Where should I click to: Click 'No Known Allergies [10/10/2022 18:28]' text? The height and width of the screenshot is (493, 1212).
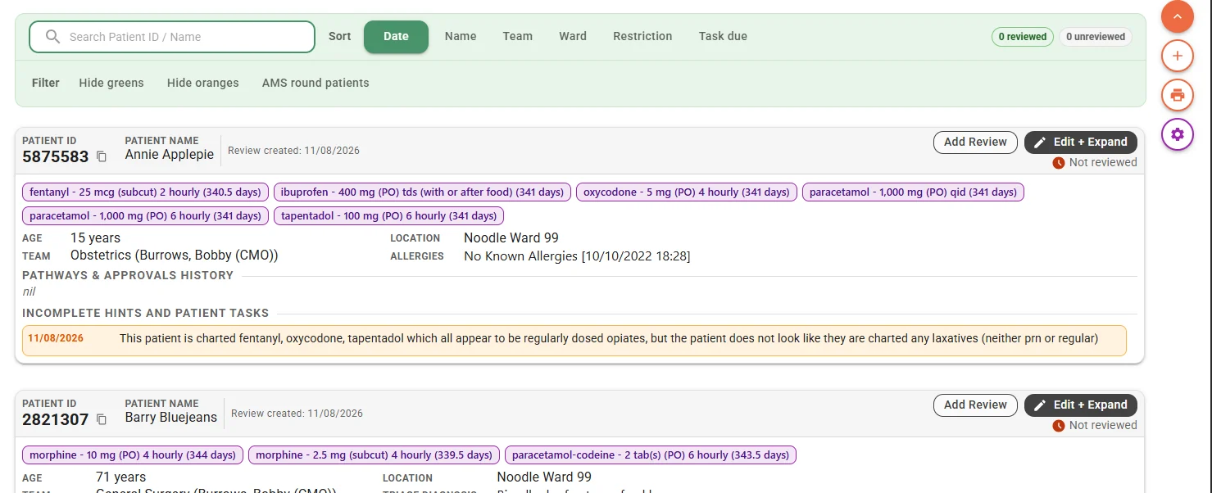point(577,256)
